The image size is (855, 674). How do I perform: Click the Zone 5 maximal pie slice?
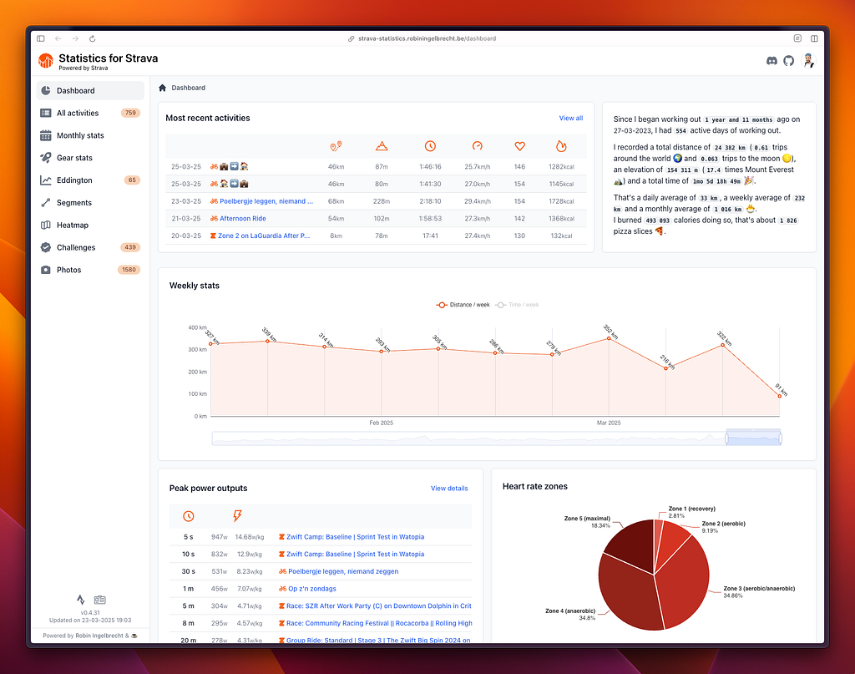tap(629, 541)
